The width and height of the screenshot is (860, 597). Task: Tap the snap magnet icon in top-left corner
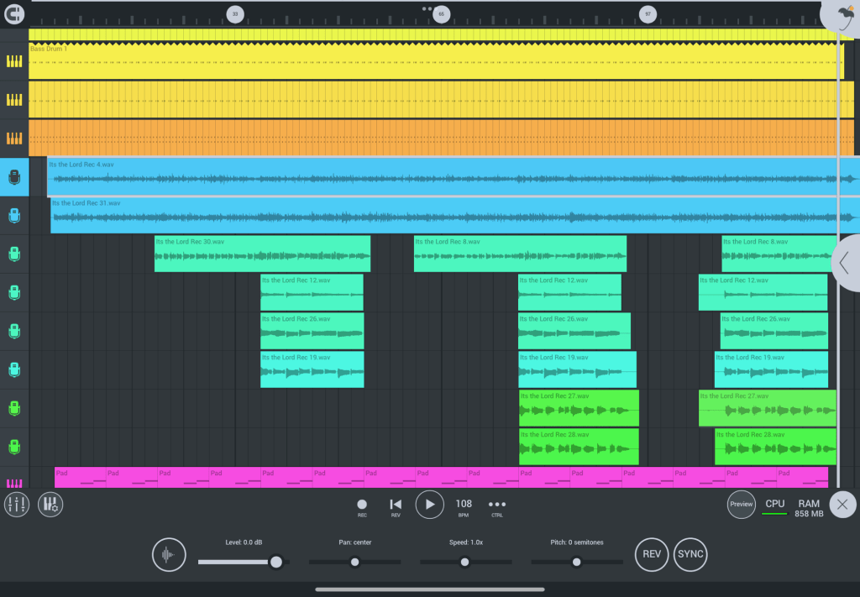coord(14,13)
